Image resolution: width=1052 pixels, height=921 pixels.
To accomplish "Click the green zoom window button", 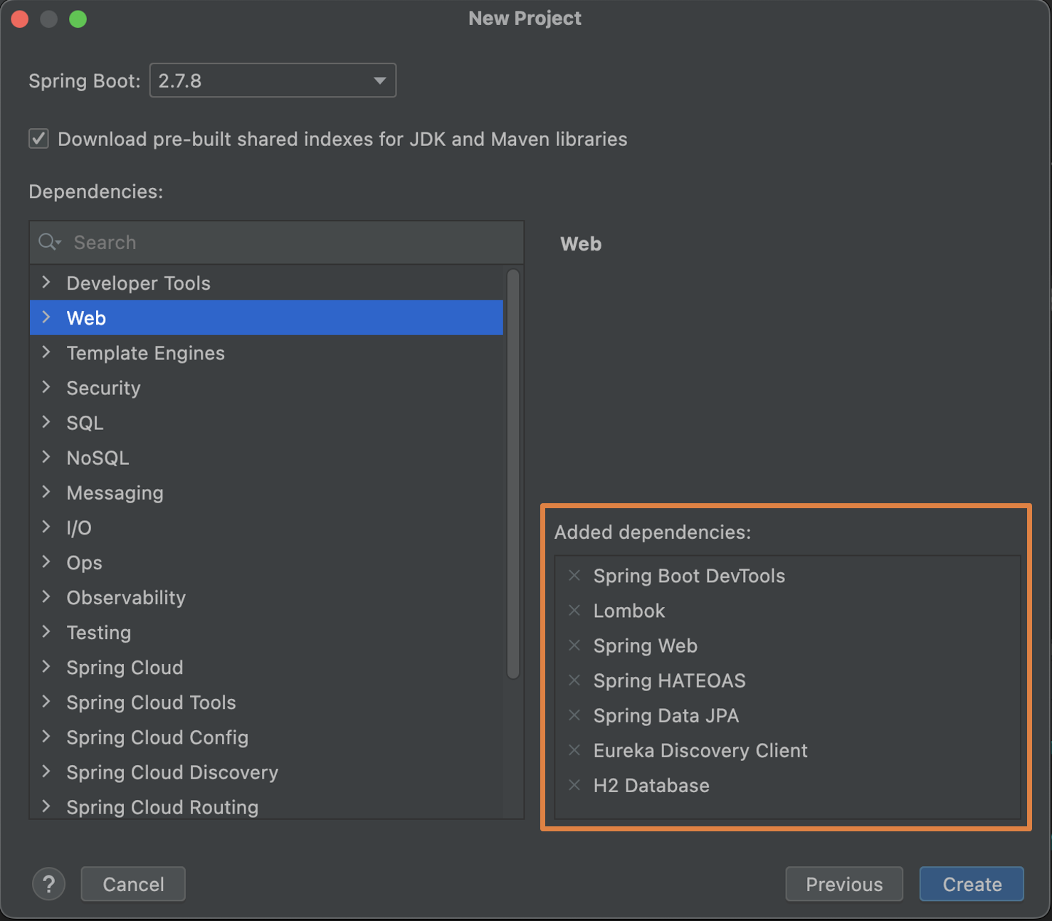I will pos(78,19).
